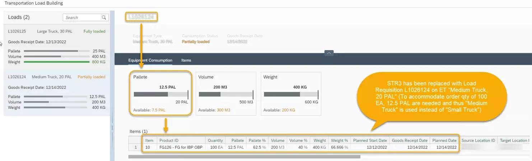The height and width of the screenshot is (161, 532).
Task: Click the panel splitter grip handle
Action: (x=112, y=127)
